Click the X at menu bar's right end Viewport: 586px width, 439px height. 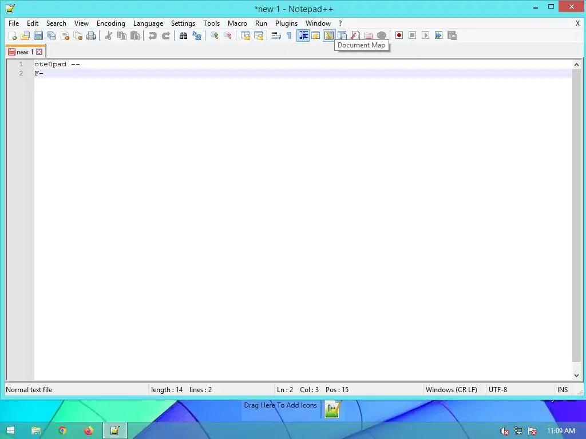click(577, 23)
